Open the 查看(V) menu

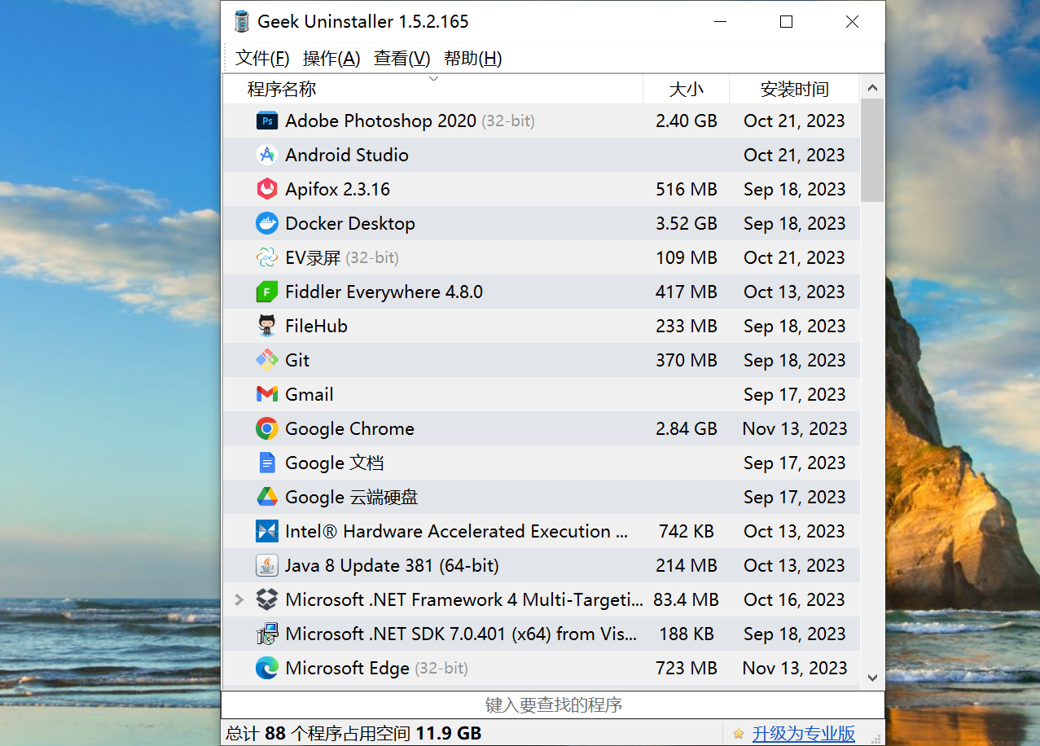(402, 58)
